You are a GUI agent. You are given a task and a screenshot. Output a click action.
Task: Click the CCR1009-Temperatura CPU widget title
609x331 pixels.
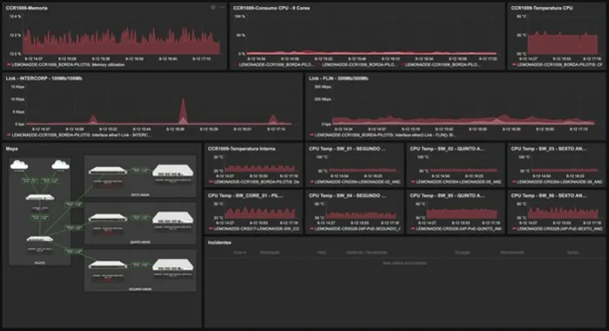click(x=542, y=8)
